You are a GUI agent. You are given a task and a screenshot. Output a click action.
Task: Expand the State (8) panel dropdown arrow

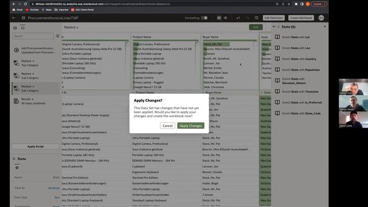(325, 27)
